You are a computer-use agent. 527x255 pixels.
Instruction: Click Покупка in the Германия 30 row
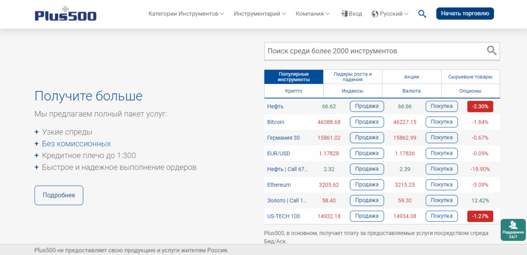coord(442,138)
